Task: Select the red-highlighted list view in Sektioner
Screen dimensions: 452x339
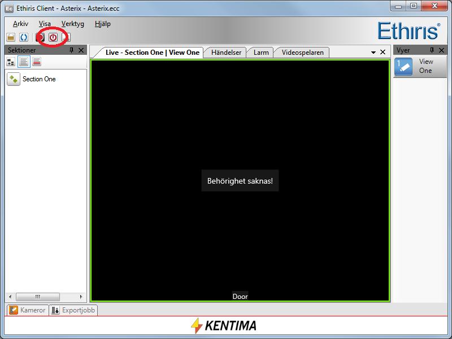Action: 37,62
